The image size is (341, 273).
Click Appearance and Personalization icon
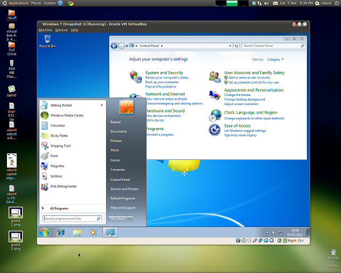[x=215, y=95]
